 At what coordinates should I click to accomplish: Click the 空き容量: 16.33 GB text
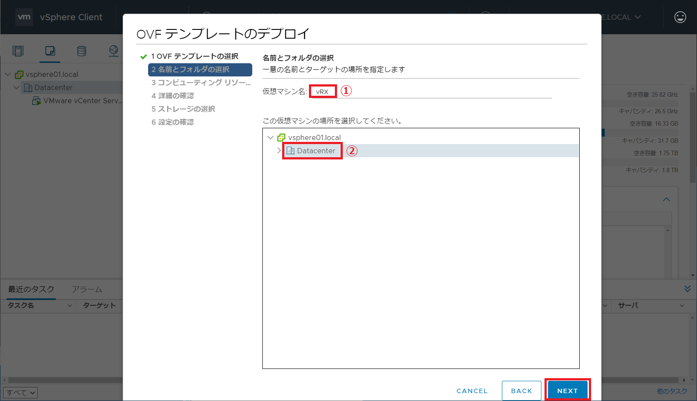[654, 123]
